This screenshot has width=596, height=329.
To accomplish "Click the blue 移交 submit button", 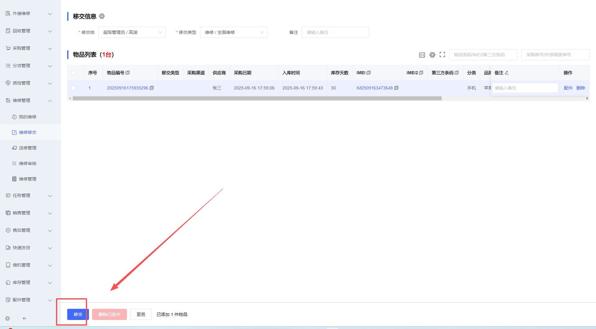I will click(78, 314).
